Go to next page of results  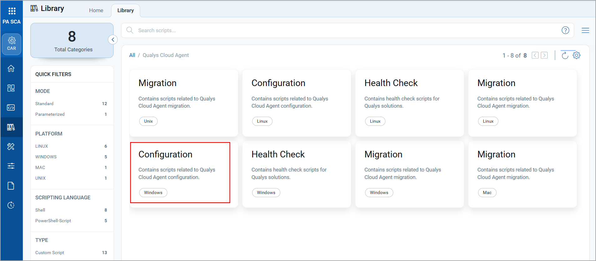click(x=544, y=55)
